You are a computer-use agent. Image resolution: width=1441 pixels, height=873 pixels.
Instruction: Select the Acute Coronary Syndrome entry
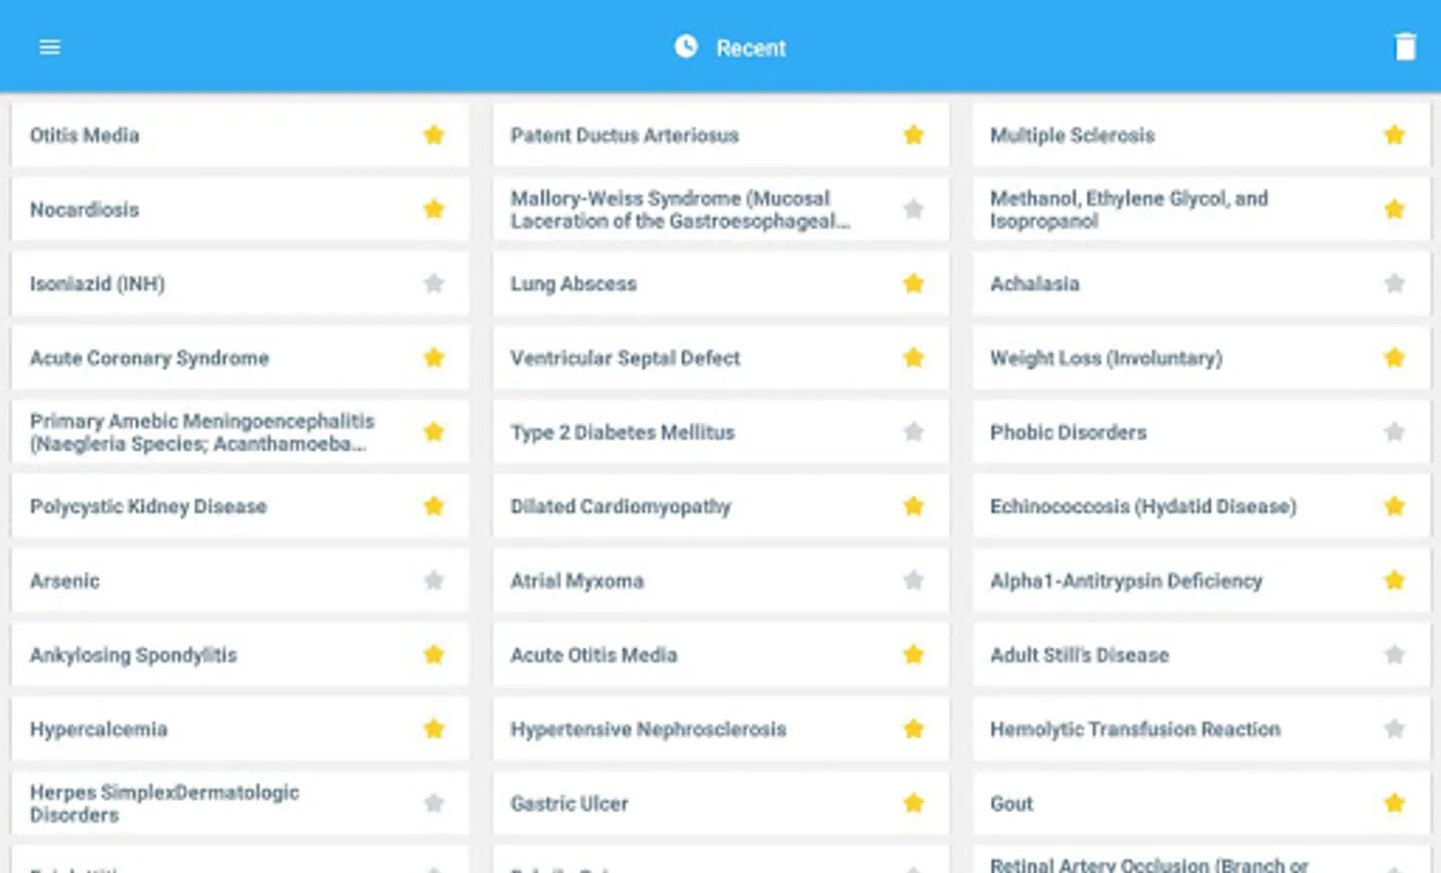[240, 358]
